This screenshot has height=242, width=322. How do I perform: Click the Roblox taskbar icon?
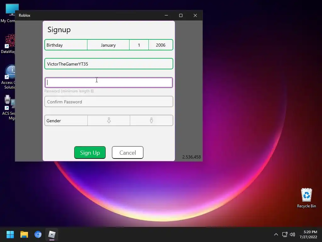[x=52, y=234]
